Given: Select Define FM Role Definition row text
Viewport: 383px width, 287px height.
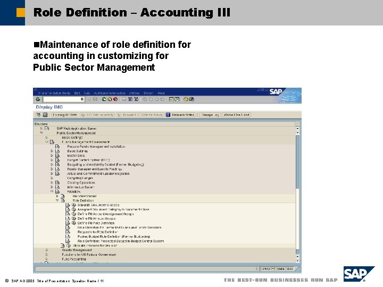Looking at the screenshot, I should tap(96, 223).
